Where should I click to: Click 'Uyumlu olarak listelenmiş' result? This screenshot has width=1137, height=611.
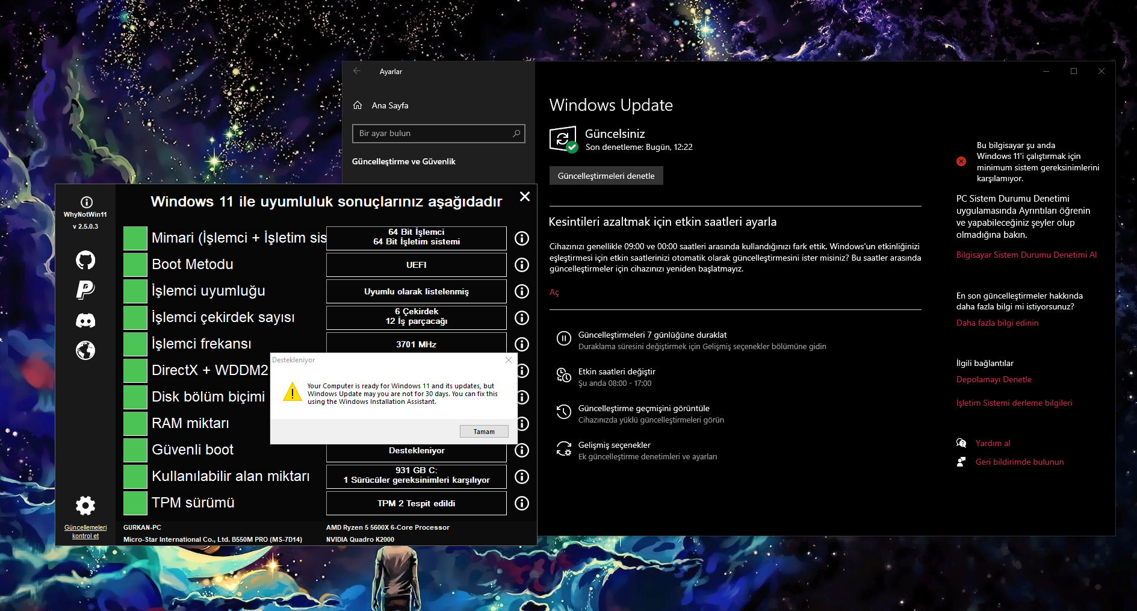417,291
